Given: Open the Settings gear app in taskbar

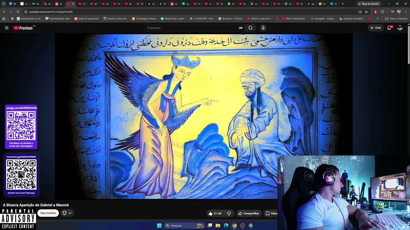Looking at the screenshot, I should pos(251,226).
